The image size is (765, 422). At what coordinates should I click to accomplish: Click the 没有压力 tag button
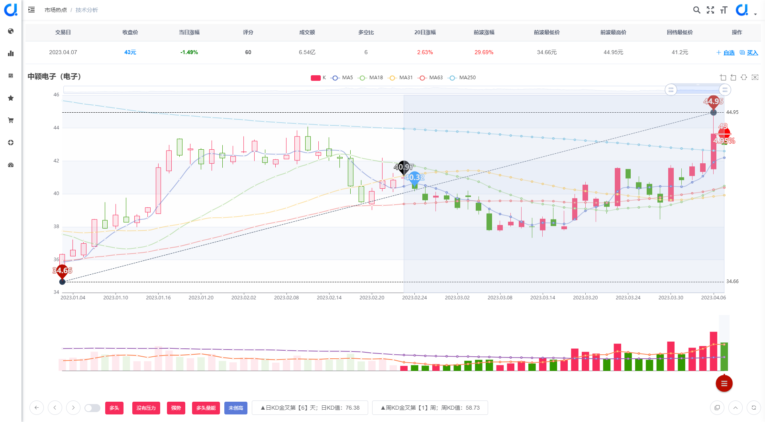pos(146,408)
